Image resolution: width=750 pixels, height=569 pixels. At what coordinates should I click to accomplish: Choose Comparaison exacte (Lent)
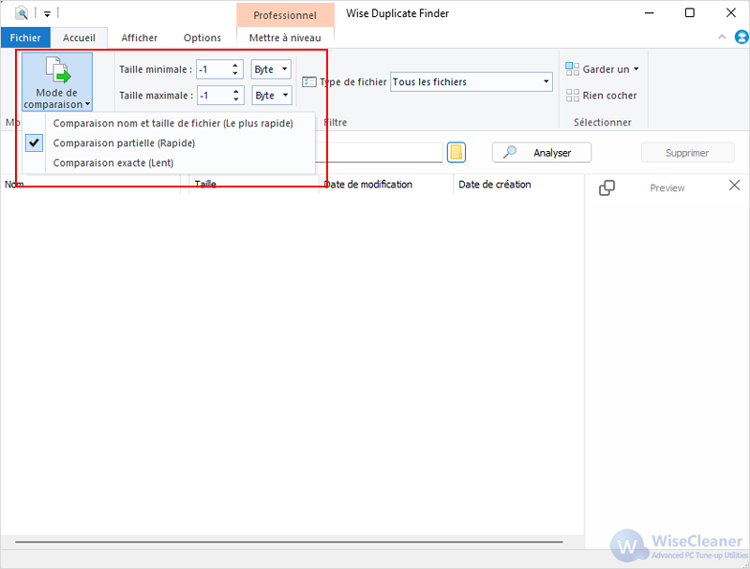[x=169, y=162]
